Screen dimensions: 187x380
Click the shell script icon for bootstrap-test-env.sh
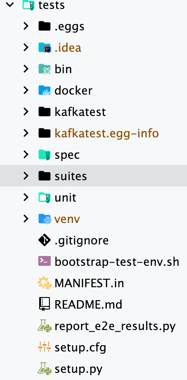click(x=45, y=261)
